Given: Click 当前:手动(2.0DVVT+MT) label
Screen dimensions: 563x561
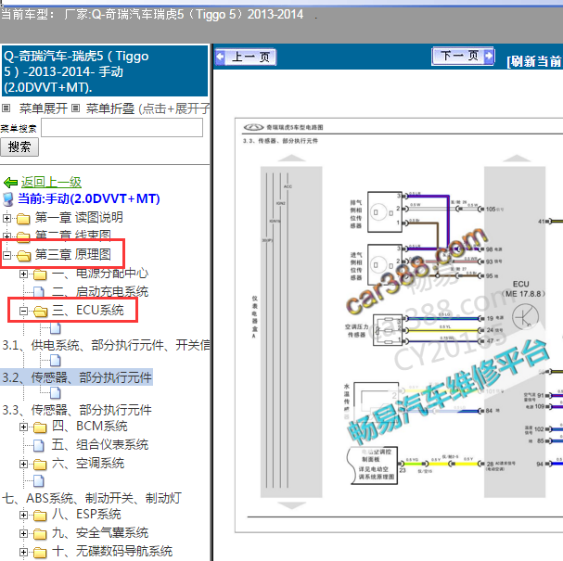Looking at the screenshot, I should [89, 198].
